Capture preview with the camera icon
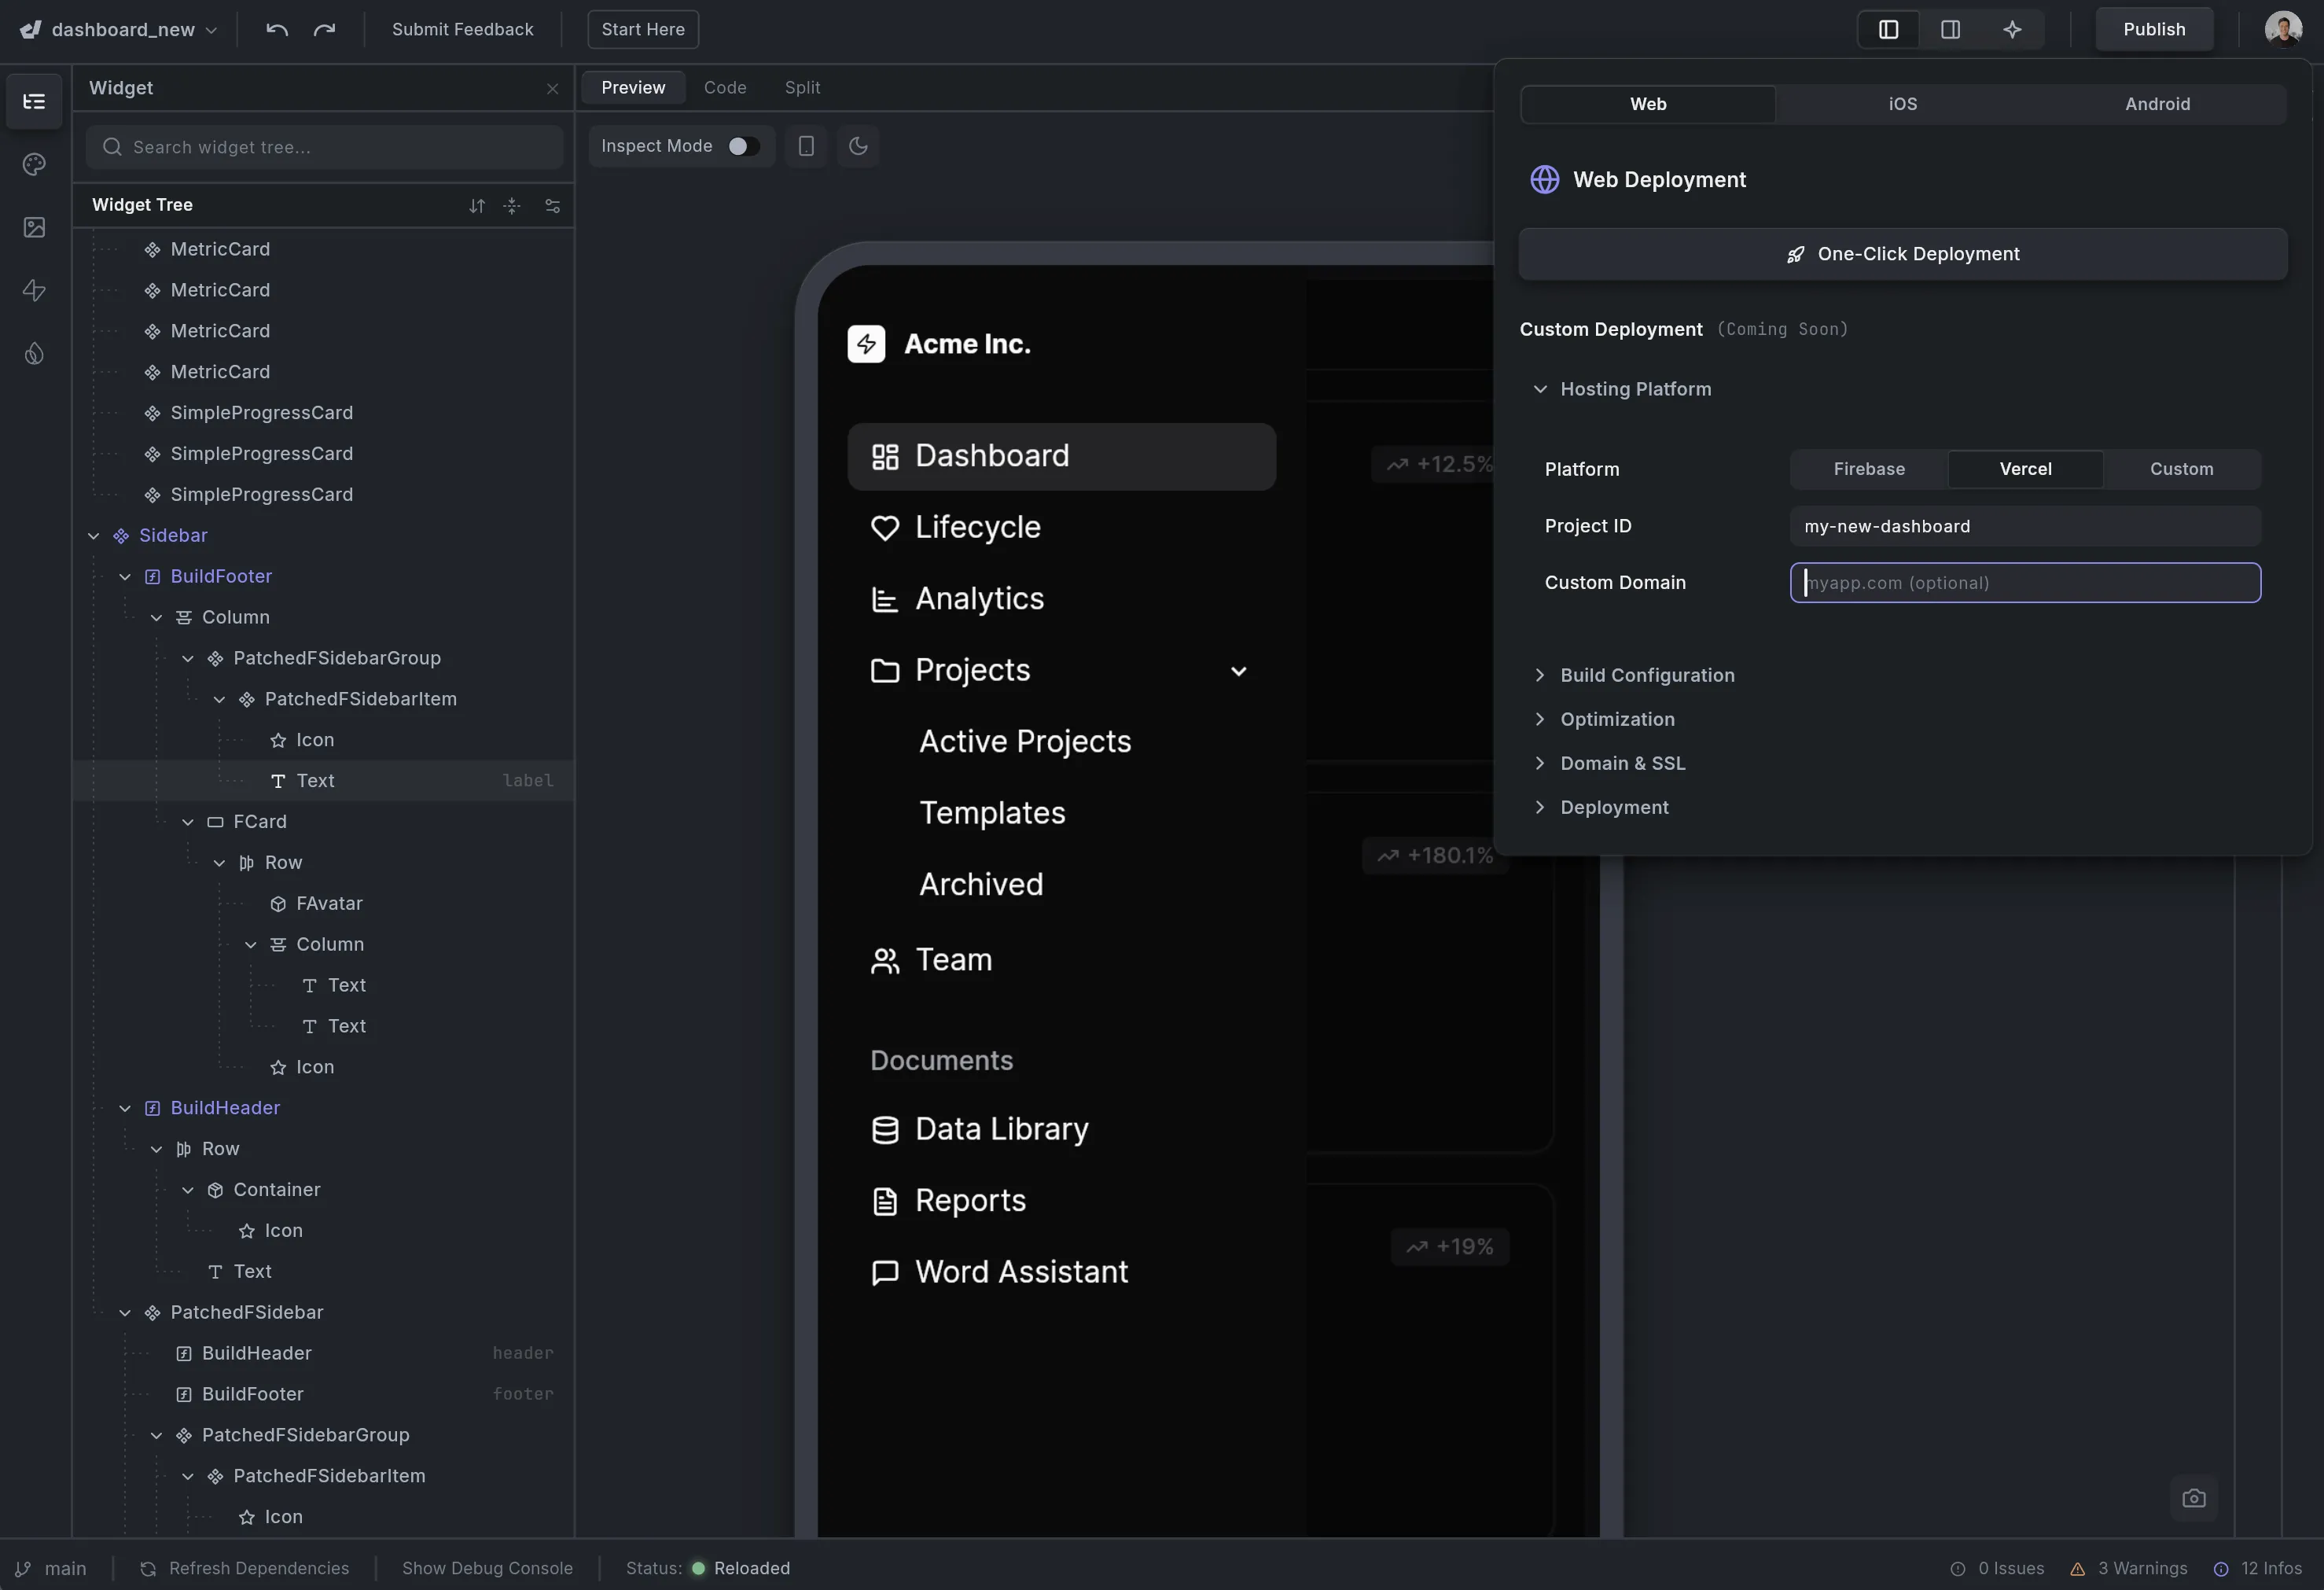This screenshot has height=1590, width=2324. pos(2193,1497)
